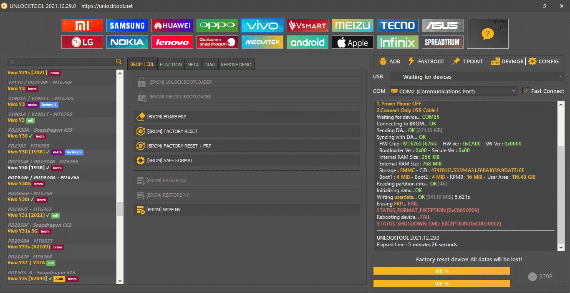570x293 pixels.
Task: Select the Meizu brand tile
Action: point(352,25)
